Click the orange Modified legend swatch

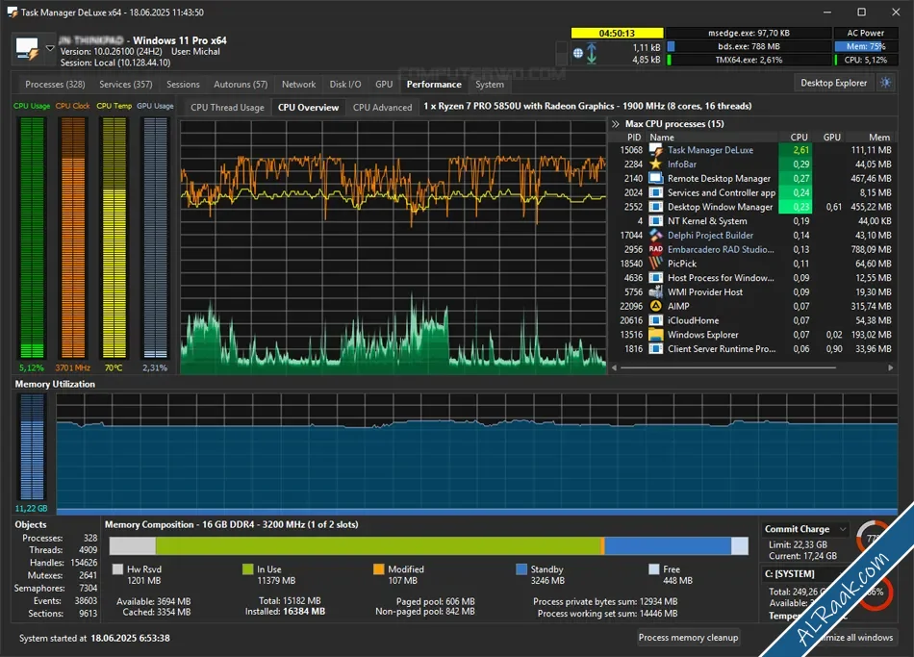click(379, 569)
